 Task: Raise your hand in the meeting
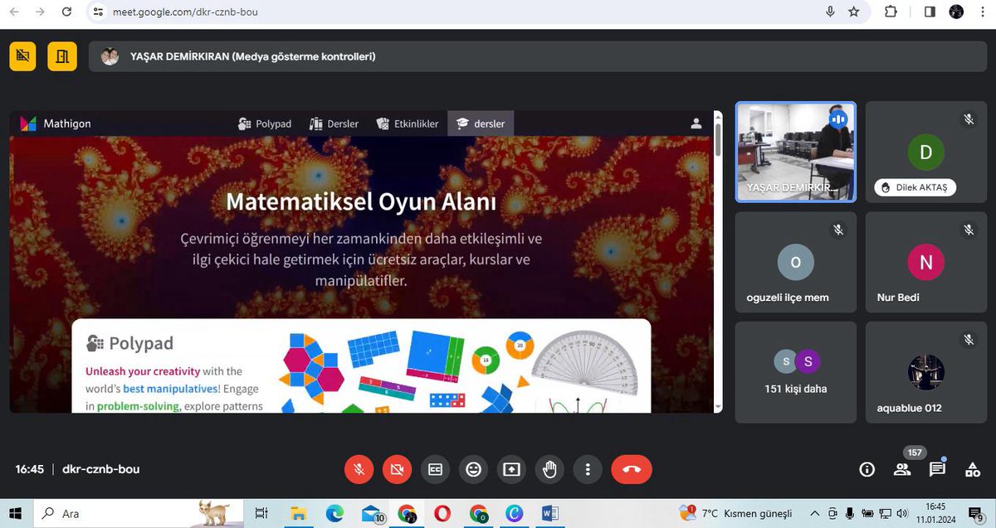click(549, 469)
